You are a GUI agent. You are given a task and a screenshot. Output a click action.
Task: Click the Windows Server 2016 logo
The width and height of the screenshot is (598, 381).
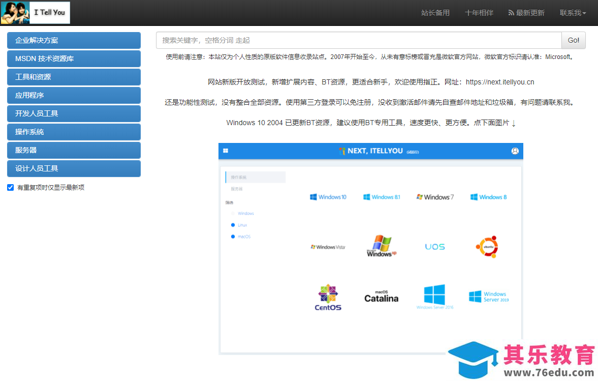[x=435, y=297]
